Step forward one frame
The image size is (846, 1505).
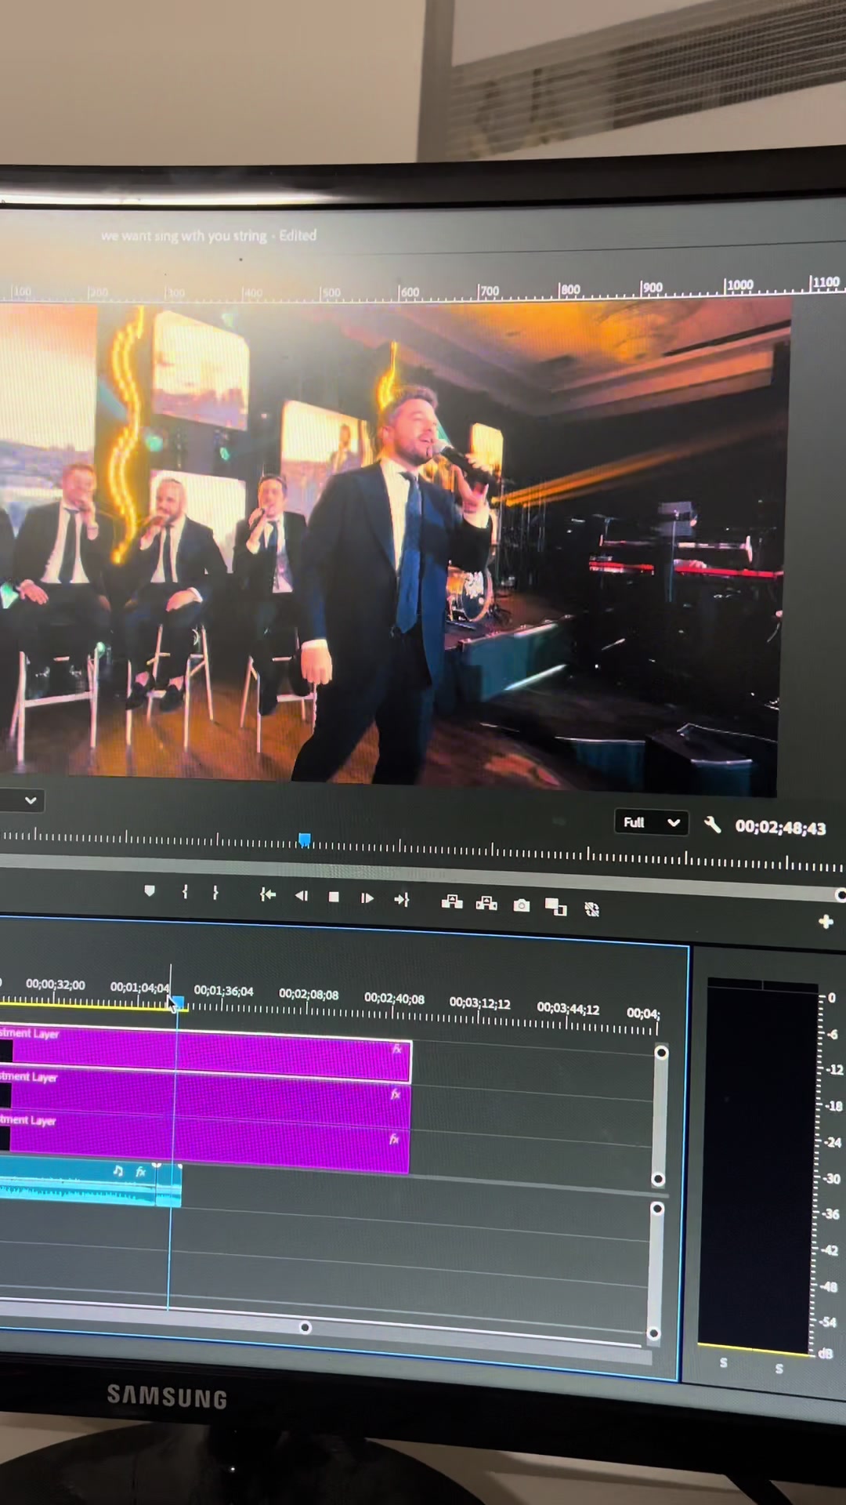point(367,898)
